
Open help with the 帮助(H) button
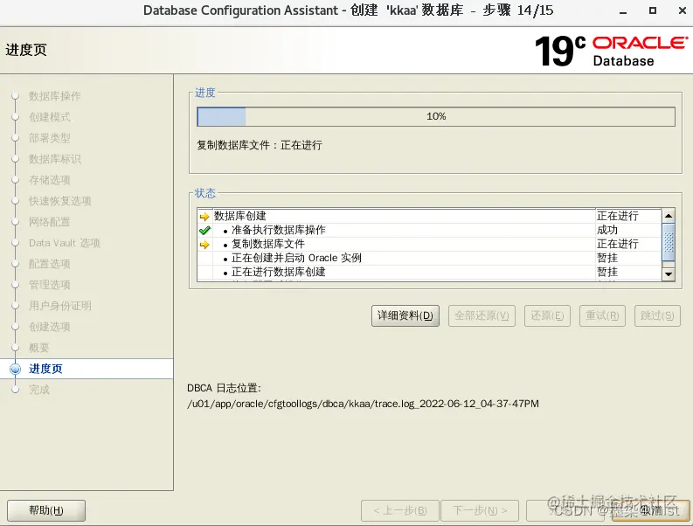46,510
